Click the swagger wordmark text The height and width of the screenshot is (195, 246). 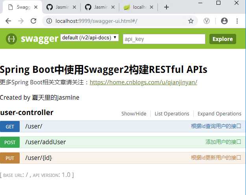pos(39,39)
